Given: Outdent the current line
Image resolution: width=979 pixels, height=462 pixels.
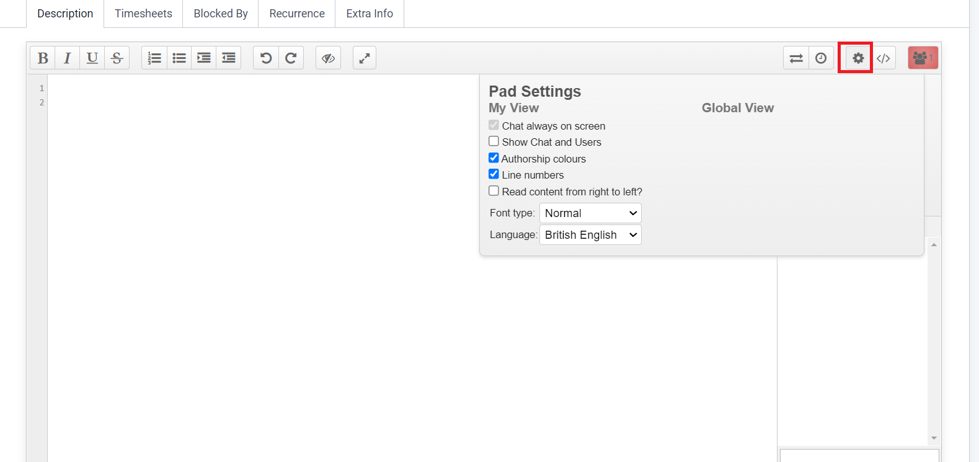Looking at the screenshot, I should 229,58.
